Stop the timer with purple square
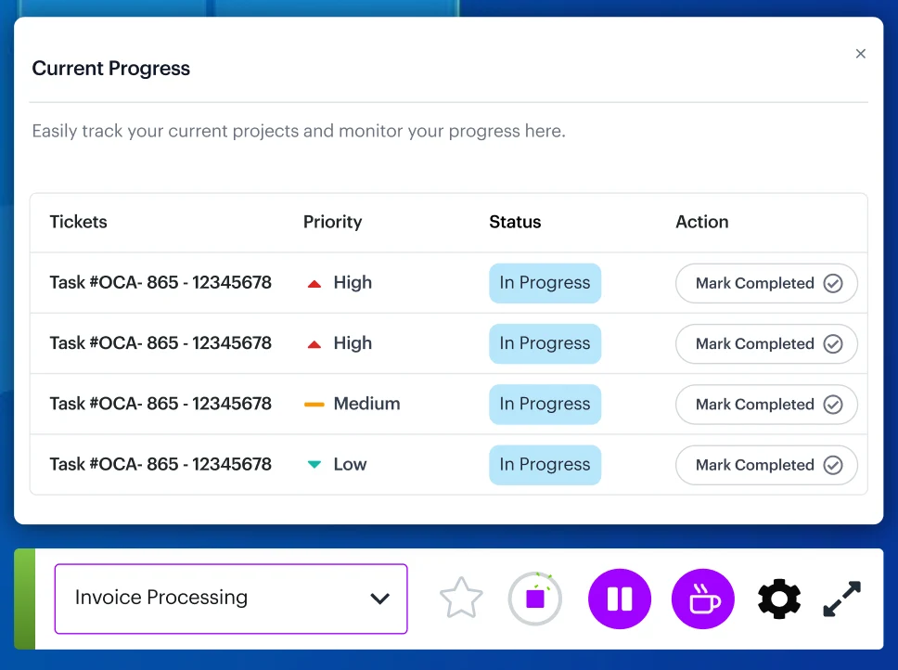 [x=535, y=599]
